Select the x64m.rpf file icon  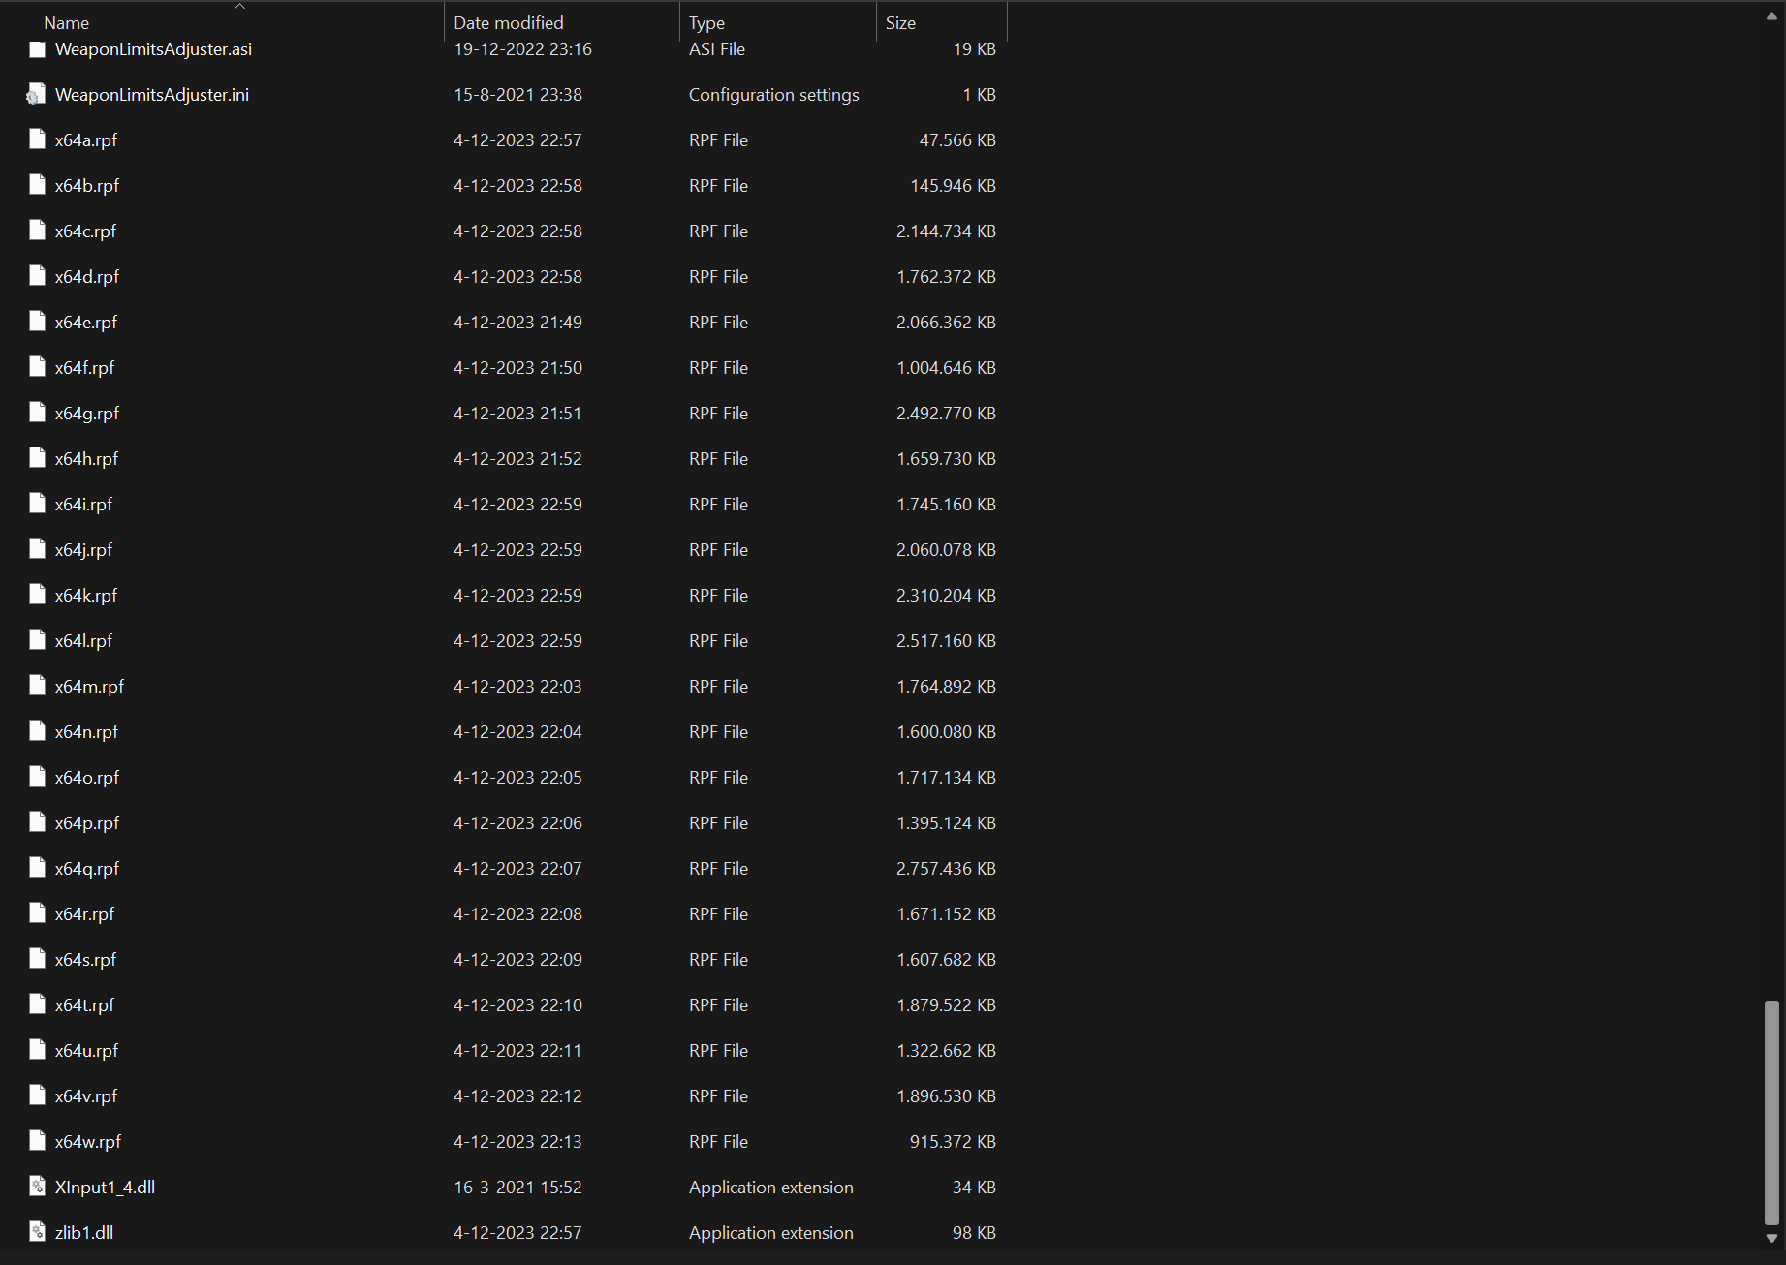point(37,686)
